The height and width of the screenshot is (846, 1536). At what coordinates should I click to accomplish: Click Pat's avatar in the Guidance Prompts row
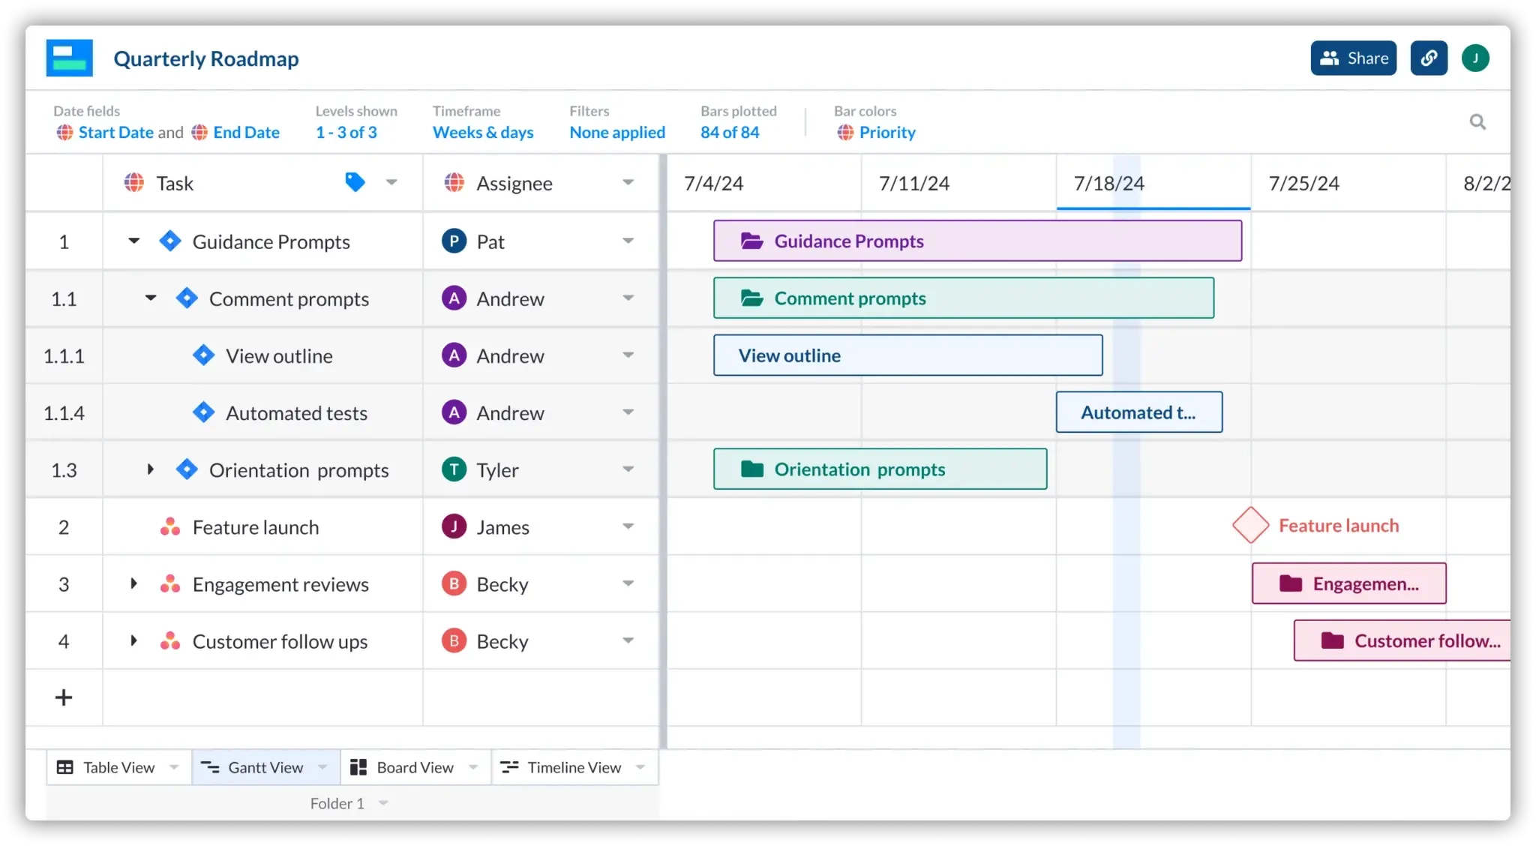[x=453, y=241]
